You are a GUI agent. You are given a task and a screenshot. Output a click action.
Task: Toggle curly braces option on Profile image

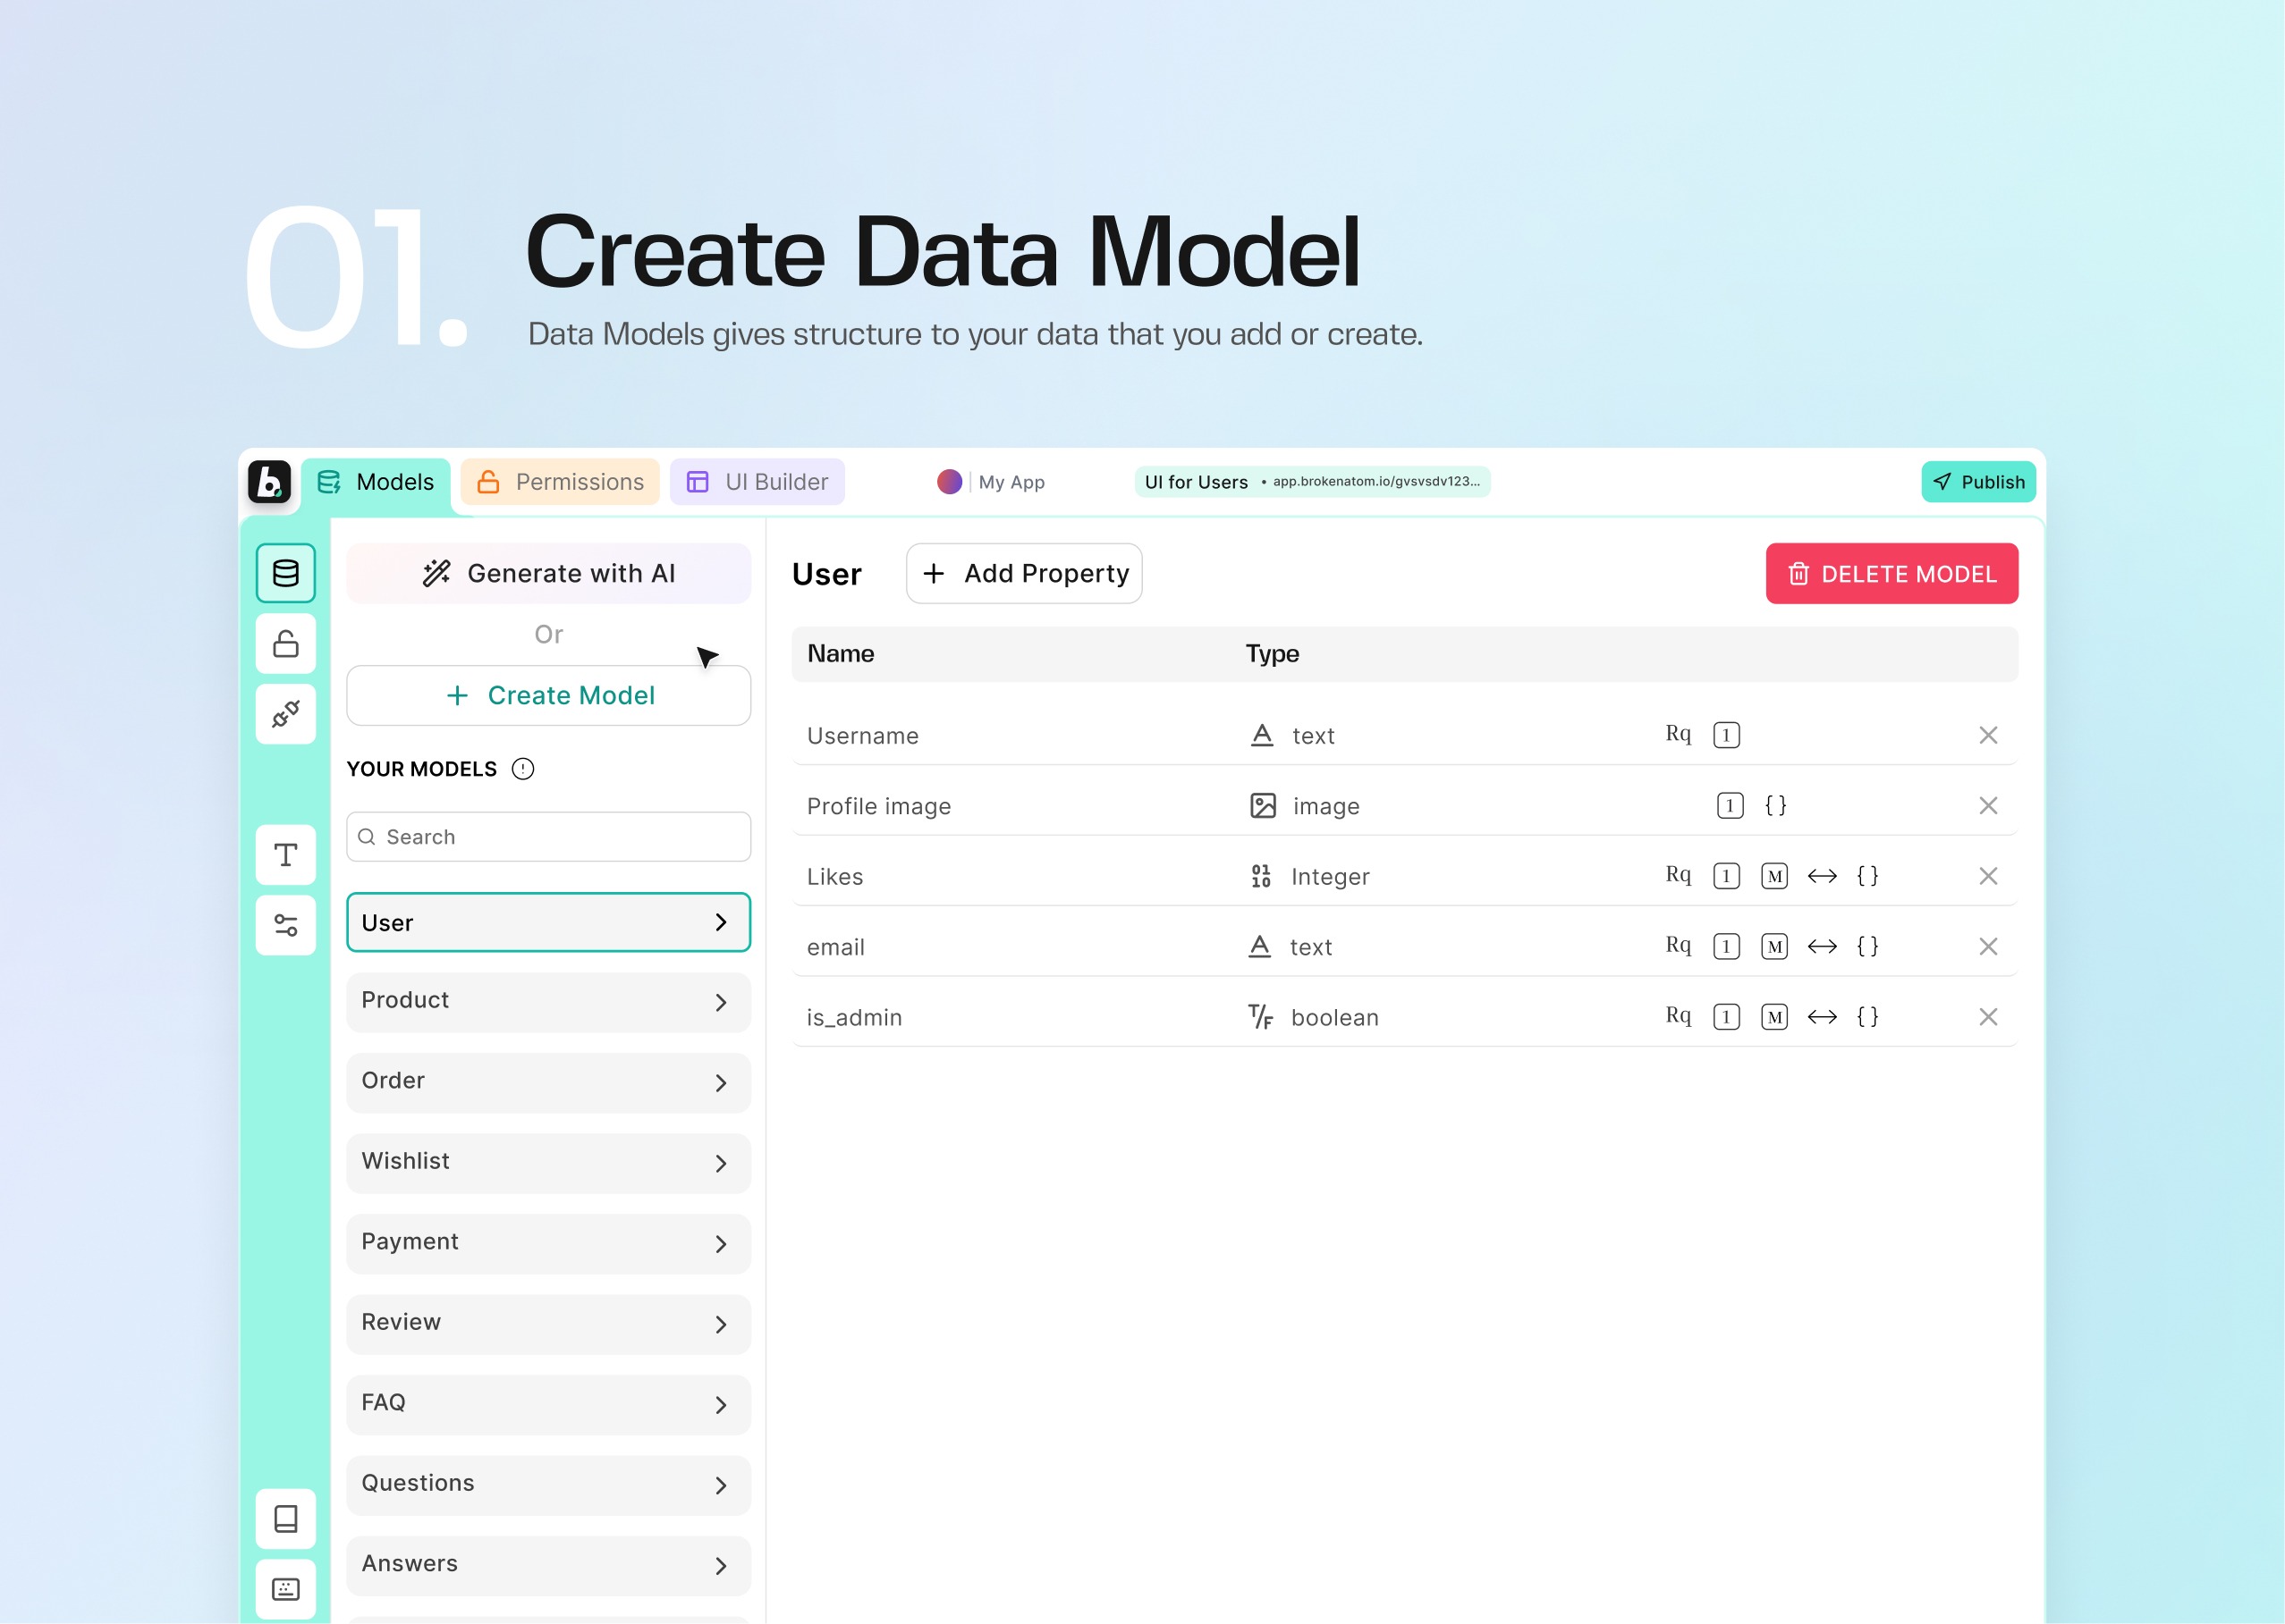tap(1774, 806)
